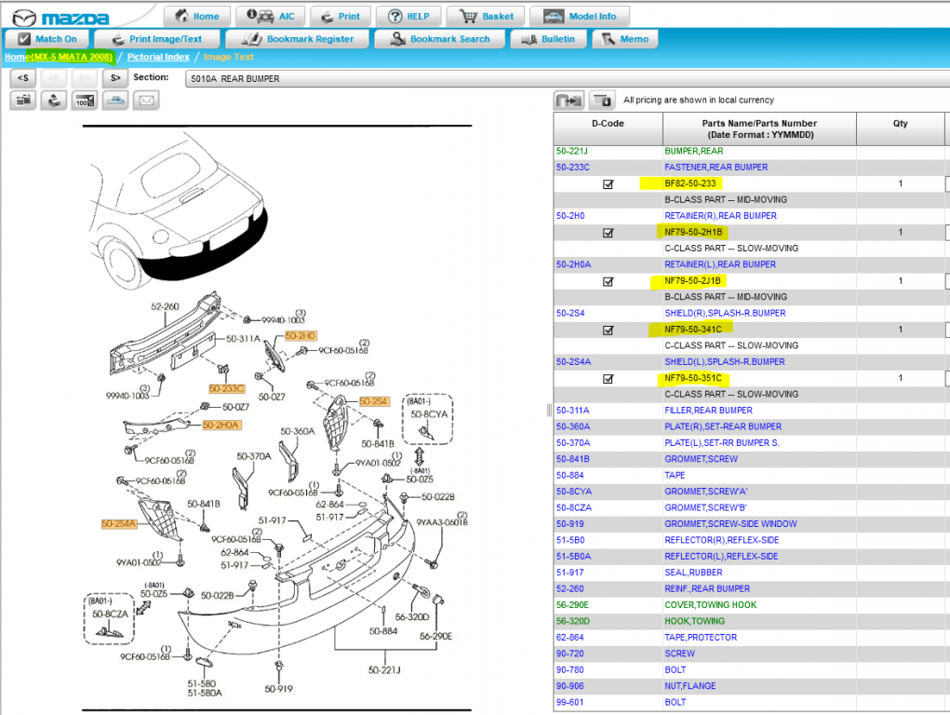The height and width of the screenshot is (715, 950).
Task: Click the 100% zoom icon
Action: point(85,100)
